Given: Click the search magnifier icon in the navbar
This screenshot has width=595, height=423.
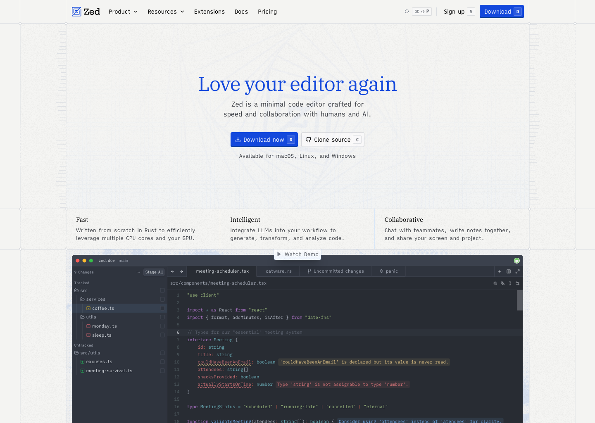Looking at the screenshot, I should click(x=407, y=12).
